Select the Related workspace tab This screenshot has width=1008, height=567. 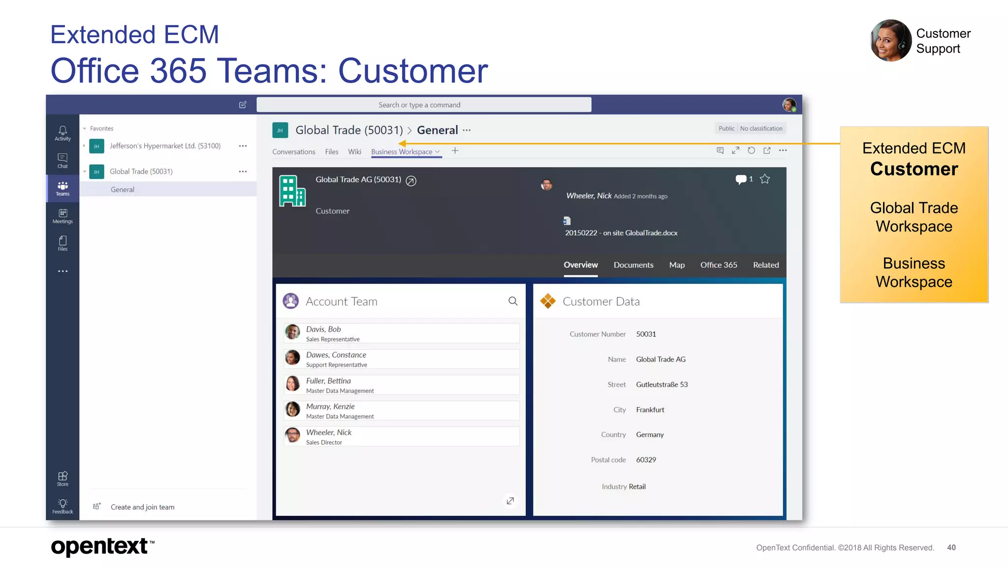tap(766, 265)
